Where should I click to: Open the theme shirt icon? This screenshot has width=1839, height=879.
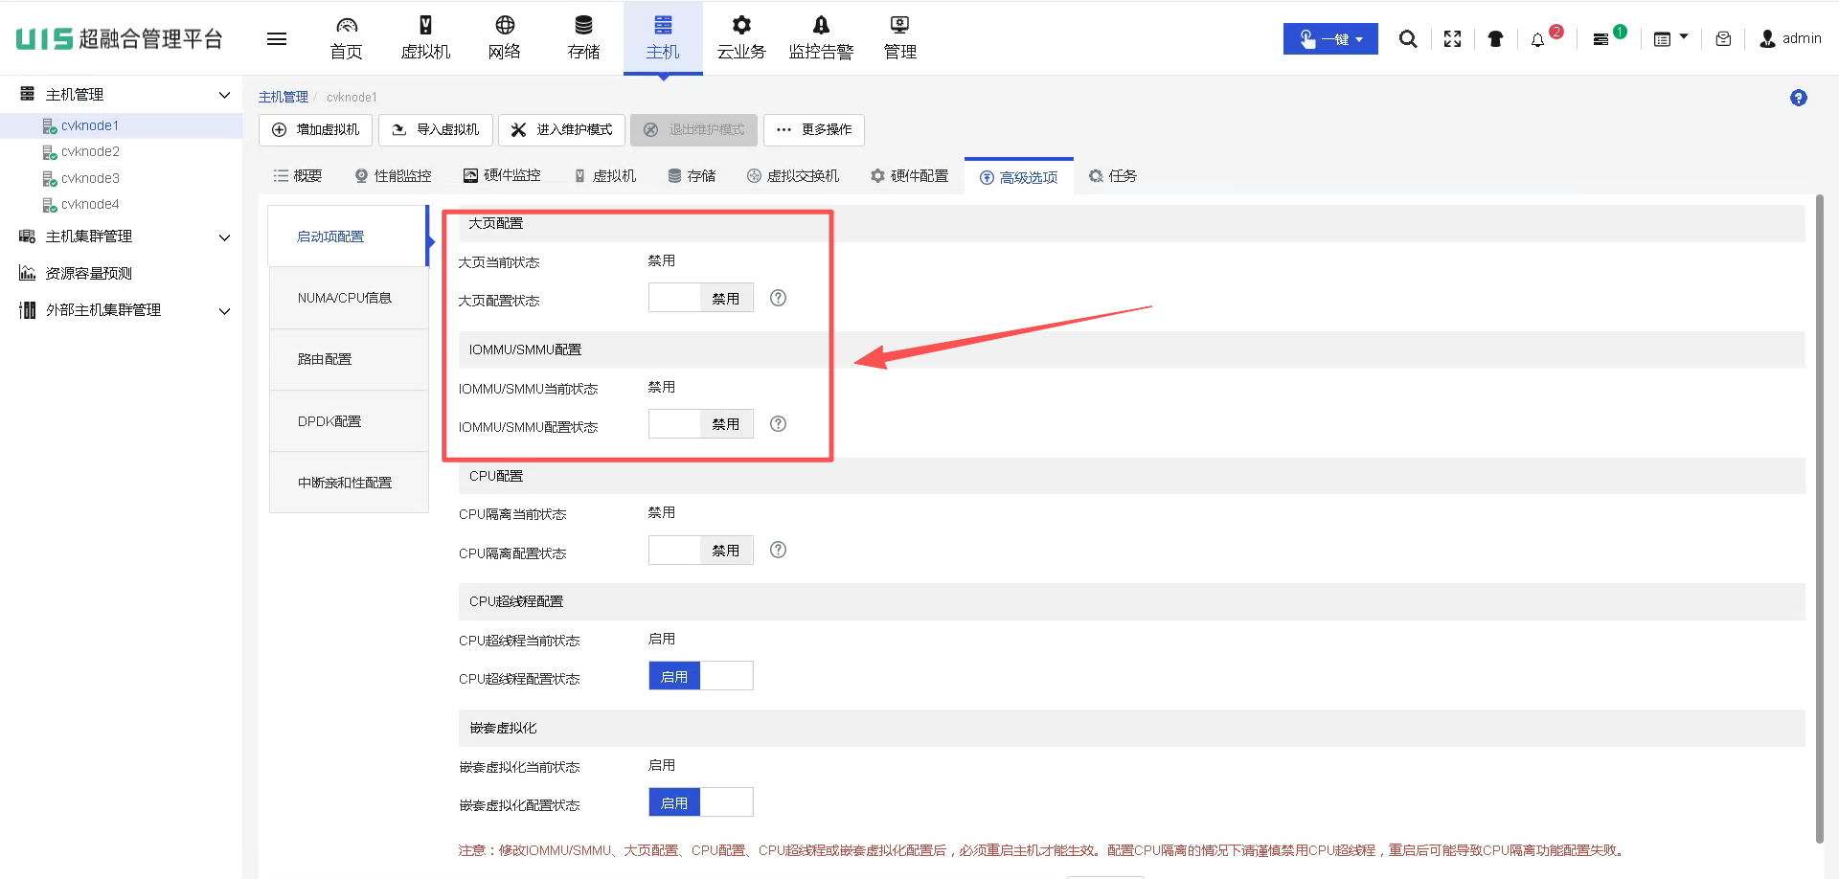tap(1495, 39)
